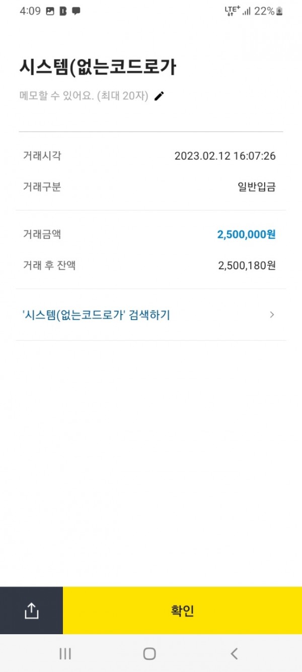
Task: Open recent apps from navigation bar
Action: point(65,654)
